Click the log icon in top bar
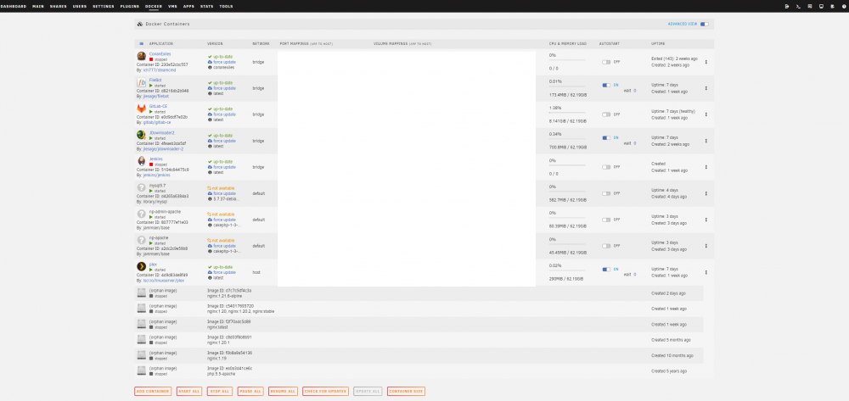 click(832, 7)
